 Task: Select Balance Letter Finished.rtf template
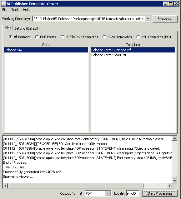click(133, 50)
